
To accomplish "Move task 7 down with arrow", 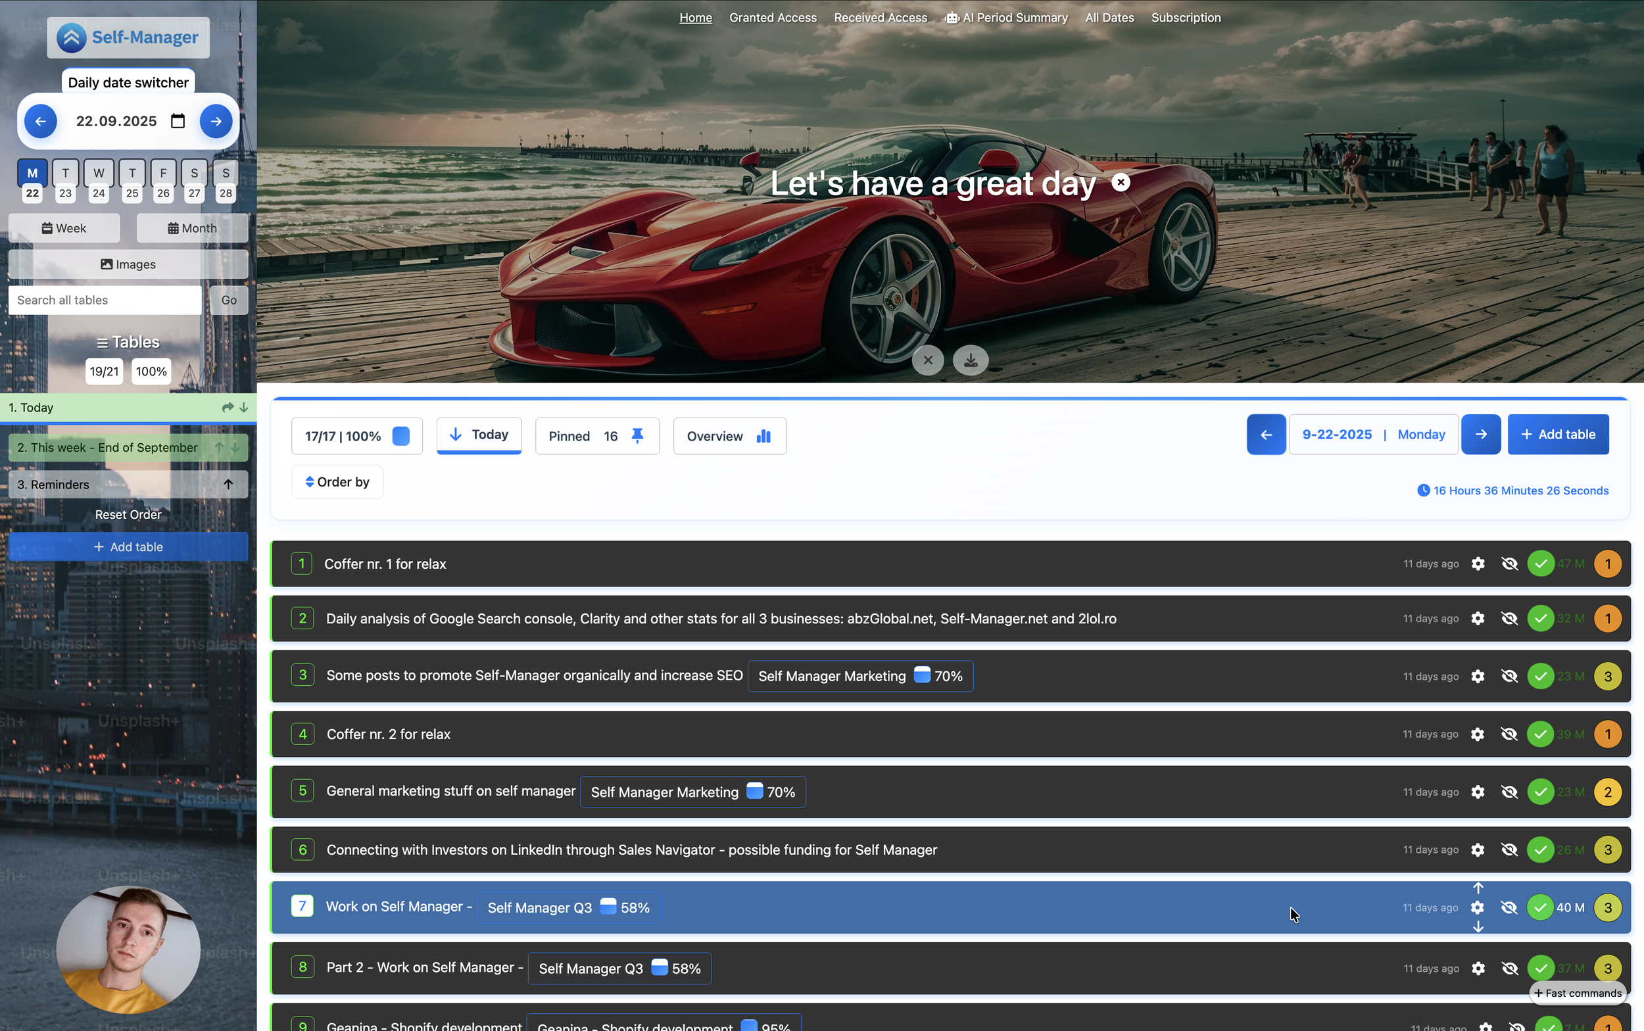I will tap(1478, 926).
